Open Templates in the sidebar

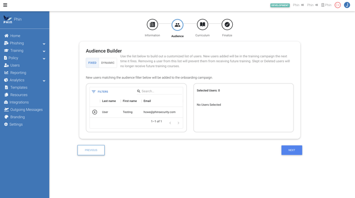(x=19, y=87)
